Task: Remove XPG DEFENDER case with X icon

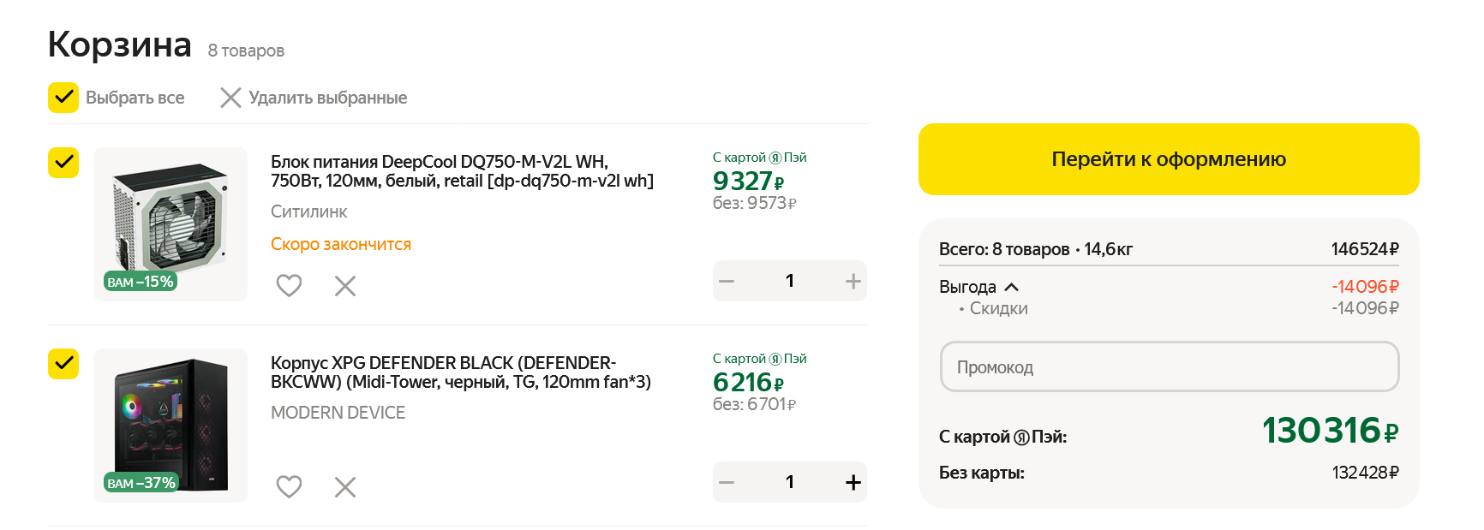Action: pyautogui.click(x=345, y=486)
